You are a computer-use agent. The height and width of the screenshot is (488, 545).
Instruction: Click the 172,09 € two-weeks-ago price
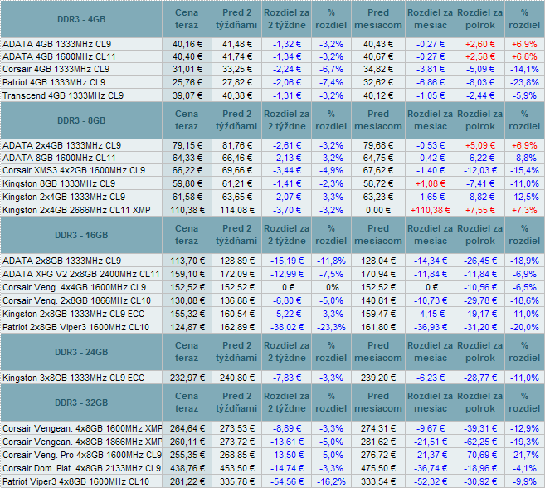[237, 274]
